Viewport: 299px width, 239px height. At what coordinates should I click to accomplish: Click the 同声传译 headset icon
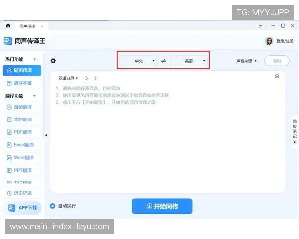coord(9,71)
